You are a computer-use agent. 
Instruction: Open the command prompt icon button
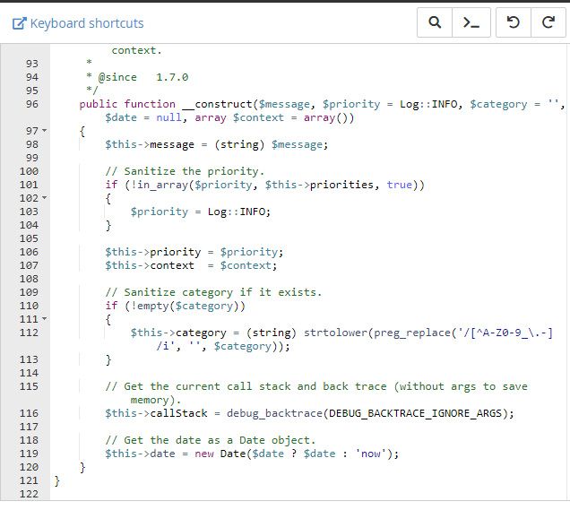tap(471, 22)
